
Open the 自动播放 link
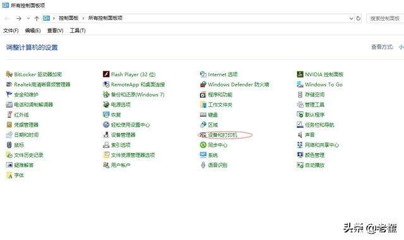(x=314, y=165)
